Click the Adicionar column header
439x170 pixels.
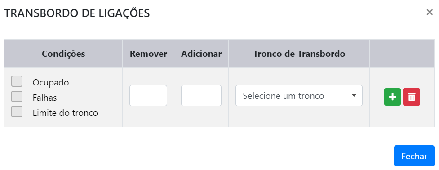[x=201, y=54]
